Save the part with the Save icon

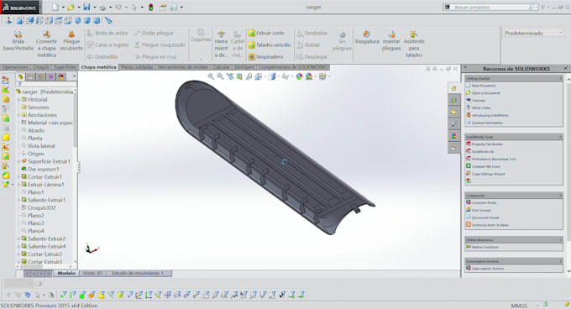pyautogui.click(x=86, y=7)
